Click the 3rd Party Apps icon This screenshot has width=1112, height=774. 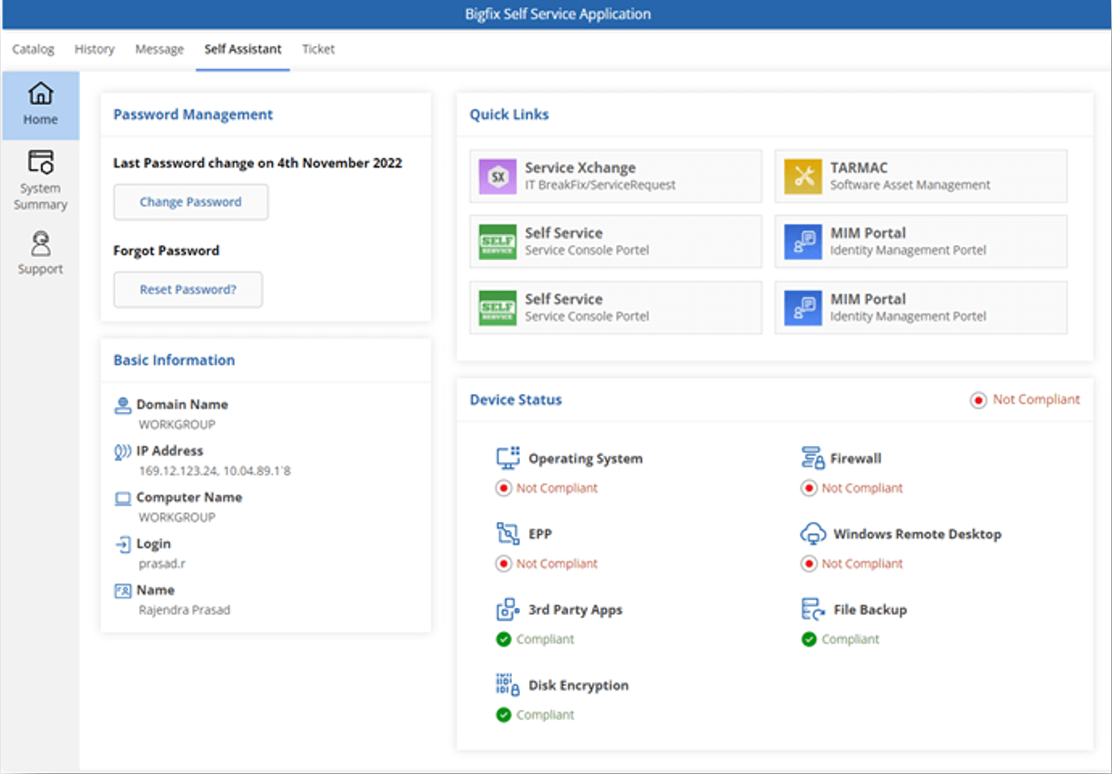tap(508, 609)
